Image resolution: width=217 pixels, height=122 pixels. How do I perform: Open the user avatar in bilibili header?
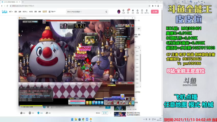point(119,12)
